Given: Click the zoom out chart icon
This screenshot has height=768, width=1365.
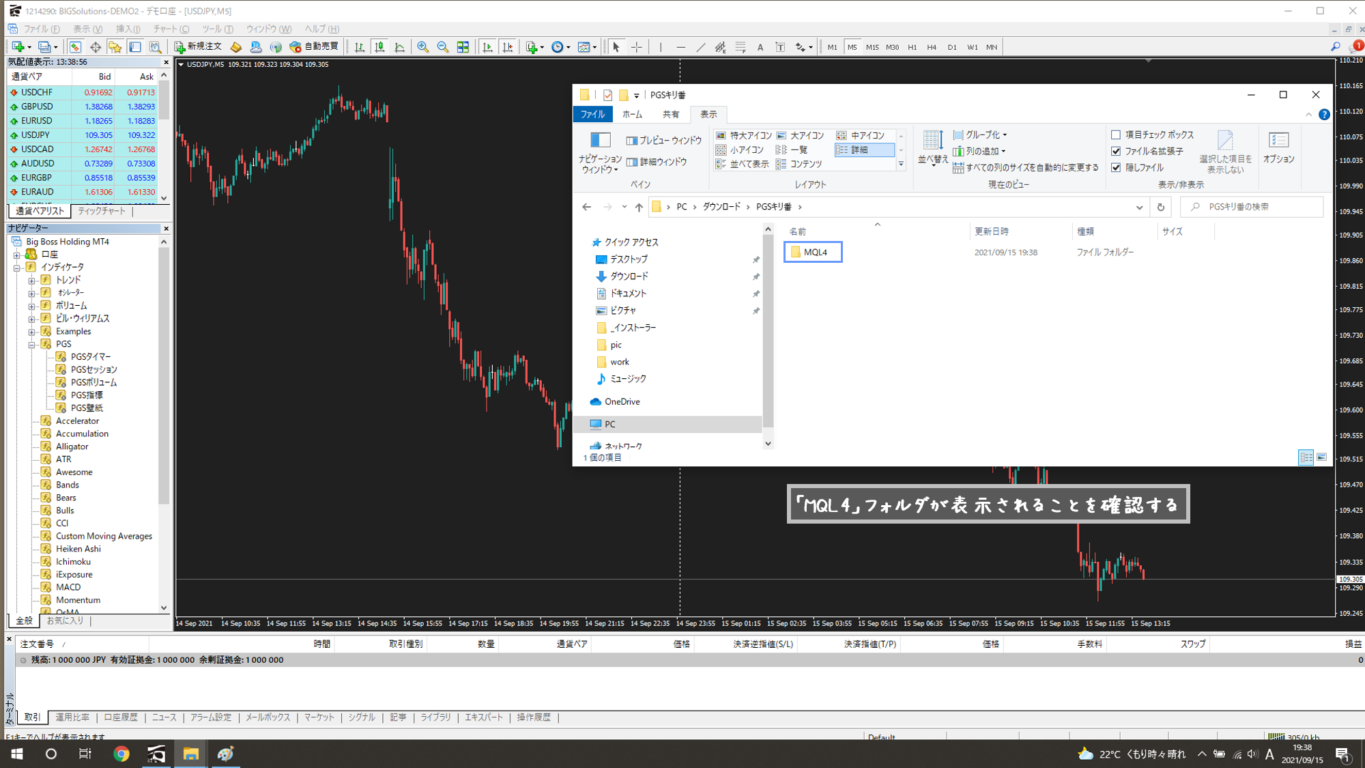Looking at the screenshot, I should pos(442,47).
